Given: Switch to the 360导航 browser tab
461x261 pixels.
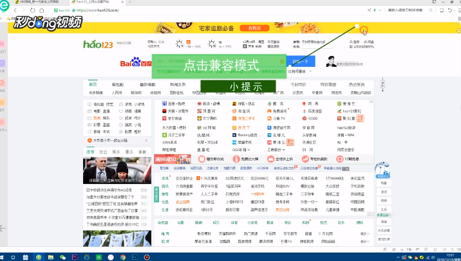Looking at the screenshot, I should [x=39, y=2].
